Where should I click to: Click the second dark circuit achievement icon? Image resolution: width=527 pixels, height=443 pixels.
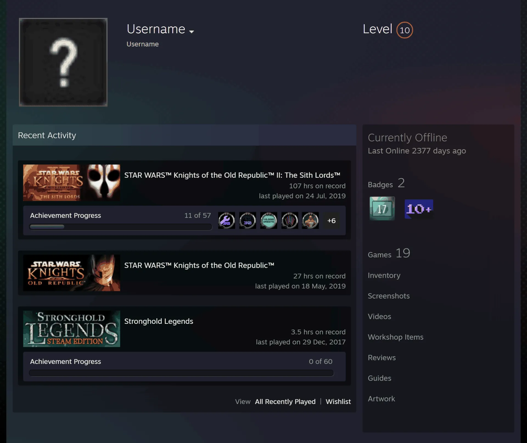coord(248,220)
